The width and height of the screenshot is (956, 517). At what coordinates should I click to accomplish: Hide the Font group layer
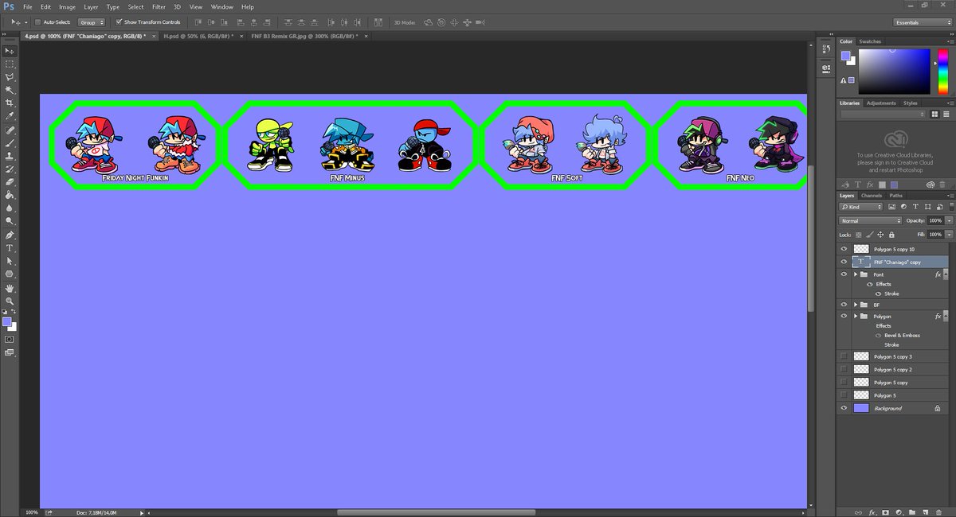(844, 274)
